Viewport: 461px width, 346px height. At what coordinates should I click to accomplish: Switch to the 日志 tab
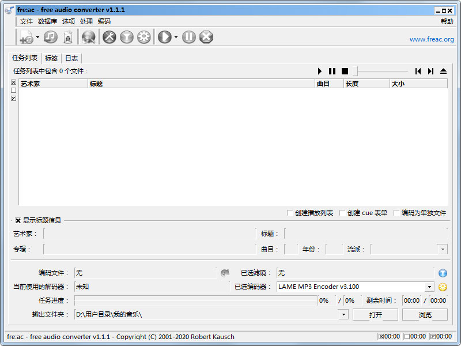click(x=71, y=58)
